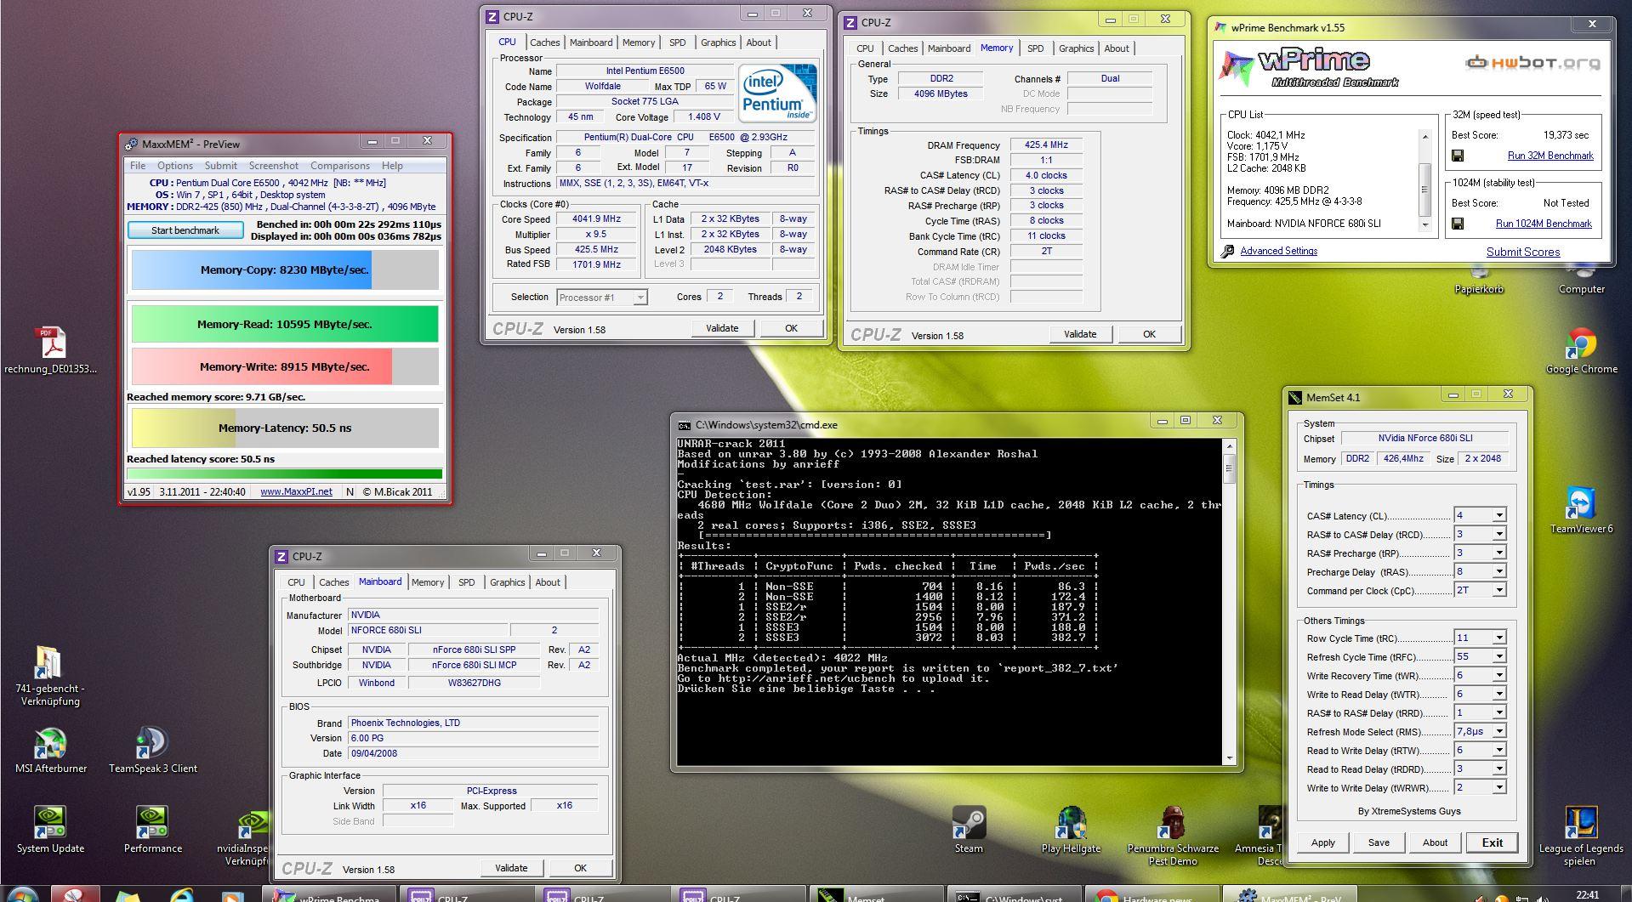The height and width of the screenshot is (902, 1632).
Task: Open Graphics tab in CPU-Z Mainboard window
Action: (x=507, y=582)
